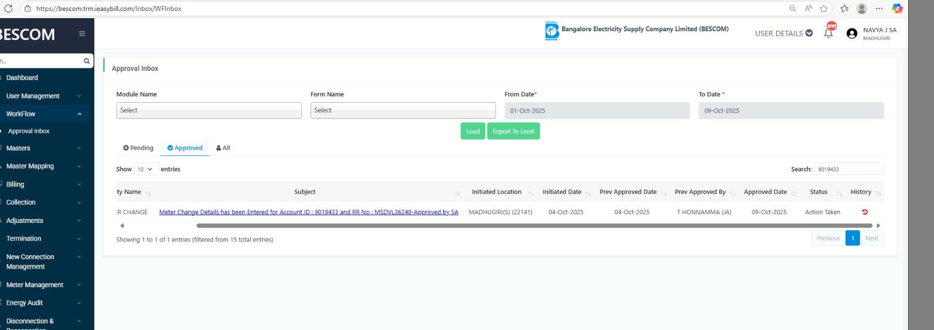Click table Search input box

tap(849, 169)
